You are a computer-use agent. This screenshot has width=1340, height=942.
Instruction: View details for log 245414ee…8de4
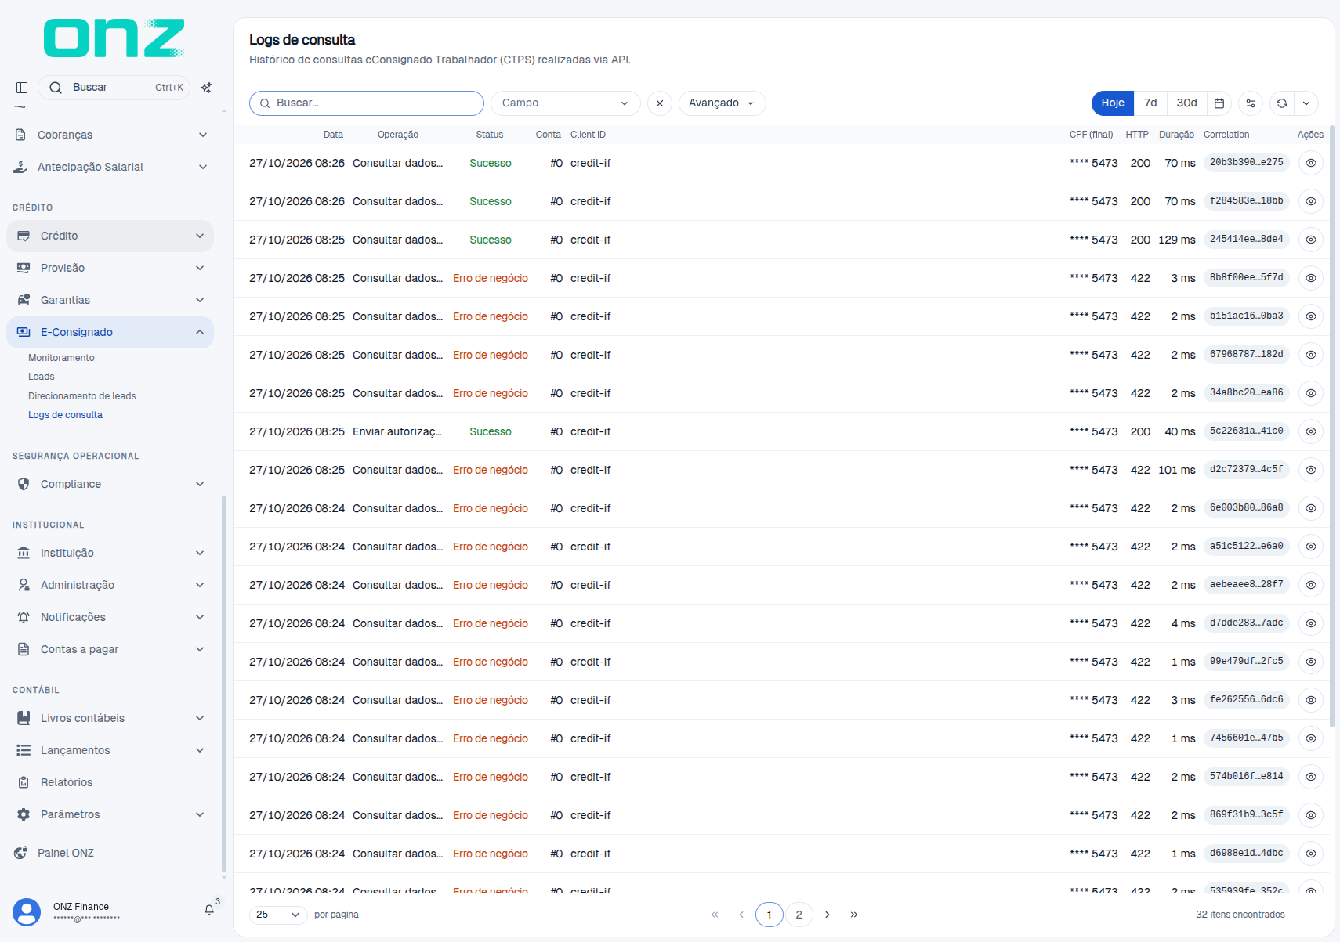(x=1310, y=240)
